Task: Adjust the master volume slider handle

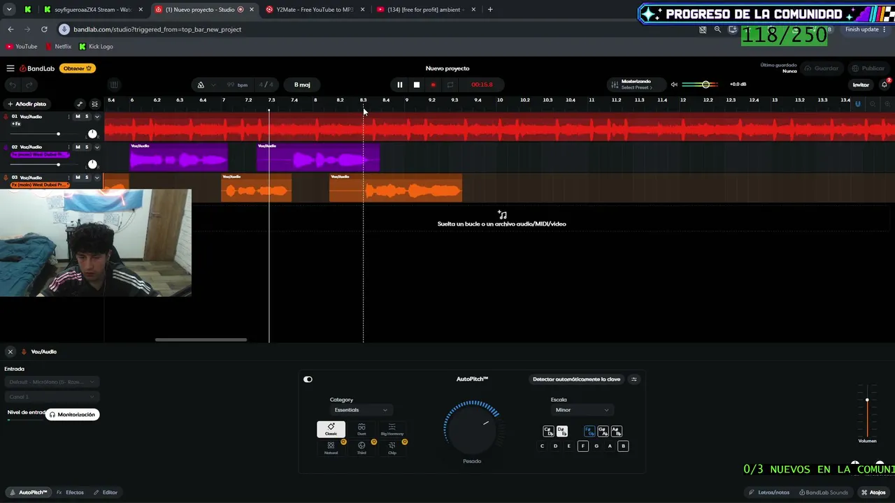Action: [706, 85]
